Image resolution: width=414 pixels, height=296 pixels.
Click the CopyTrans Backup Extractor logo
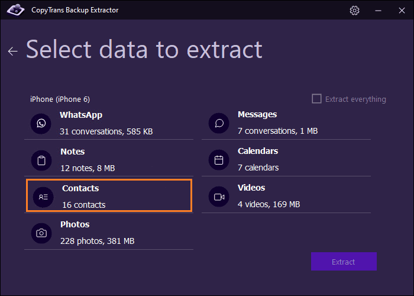tap(15, 10)
